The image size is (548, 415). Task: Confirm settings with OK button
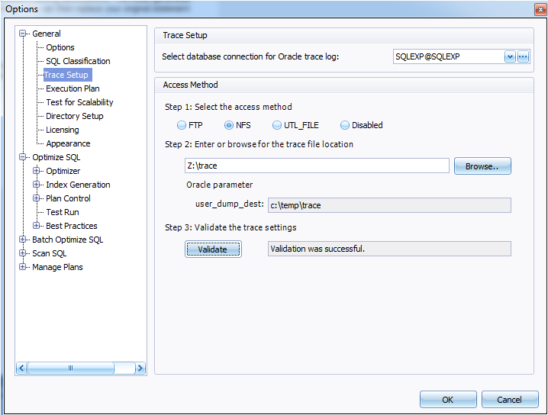[x=447, y=400]
